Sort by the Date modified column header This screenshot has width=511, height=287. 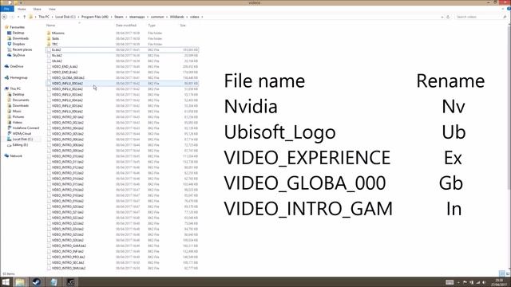click(126, 26)
